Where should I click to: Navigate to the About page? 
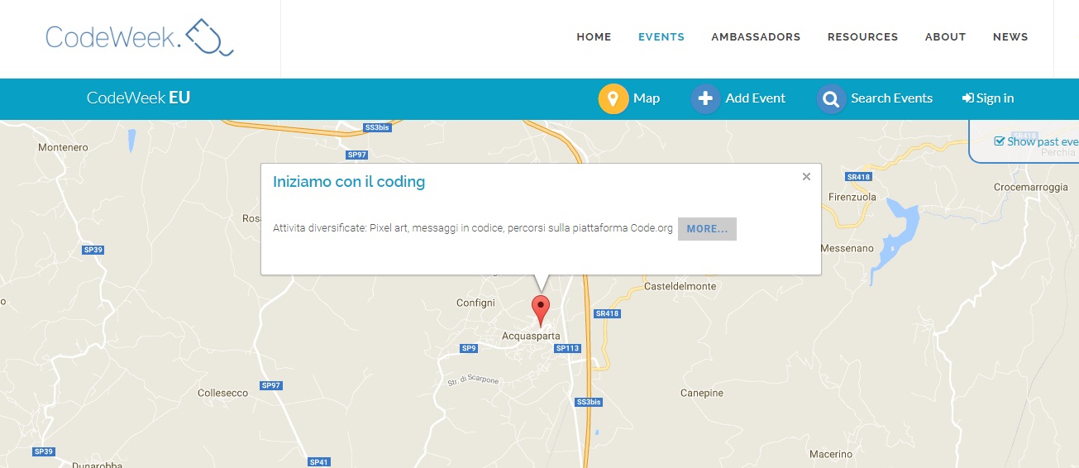(x=945, y=37)
